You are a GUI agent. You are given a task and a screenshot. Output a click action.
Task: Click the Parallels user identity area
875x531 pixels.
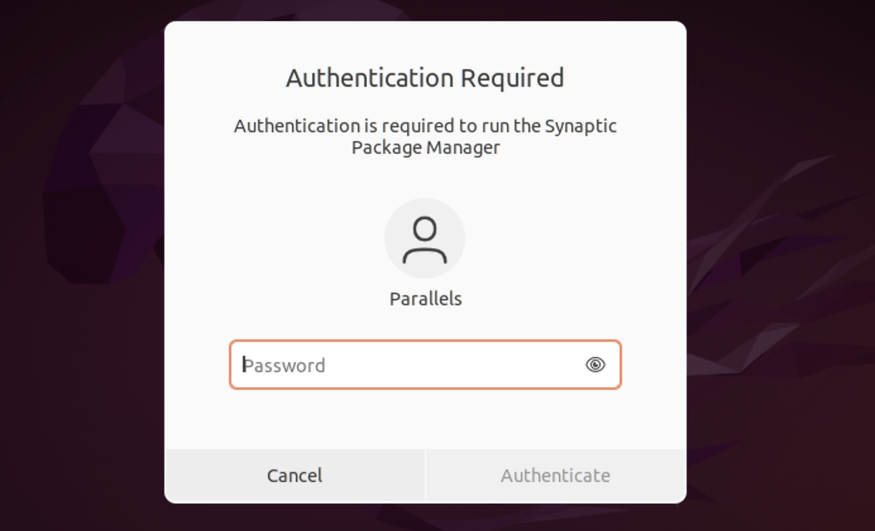(x=425, y=298)
